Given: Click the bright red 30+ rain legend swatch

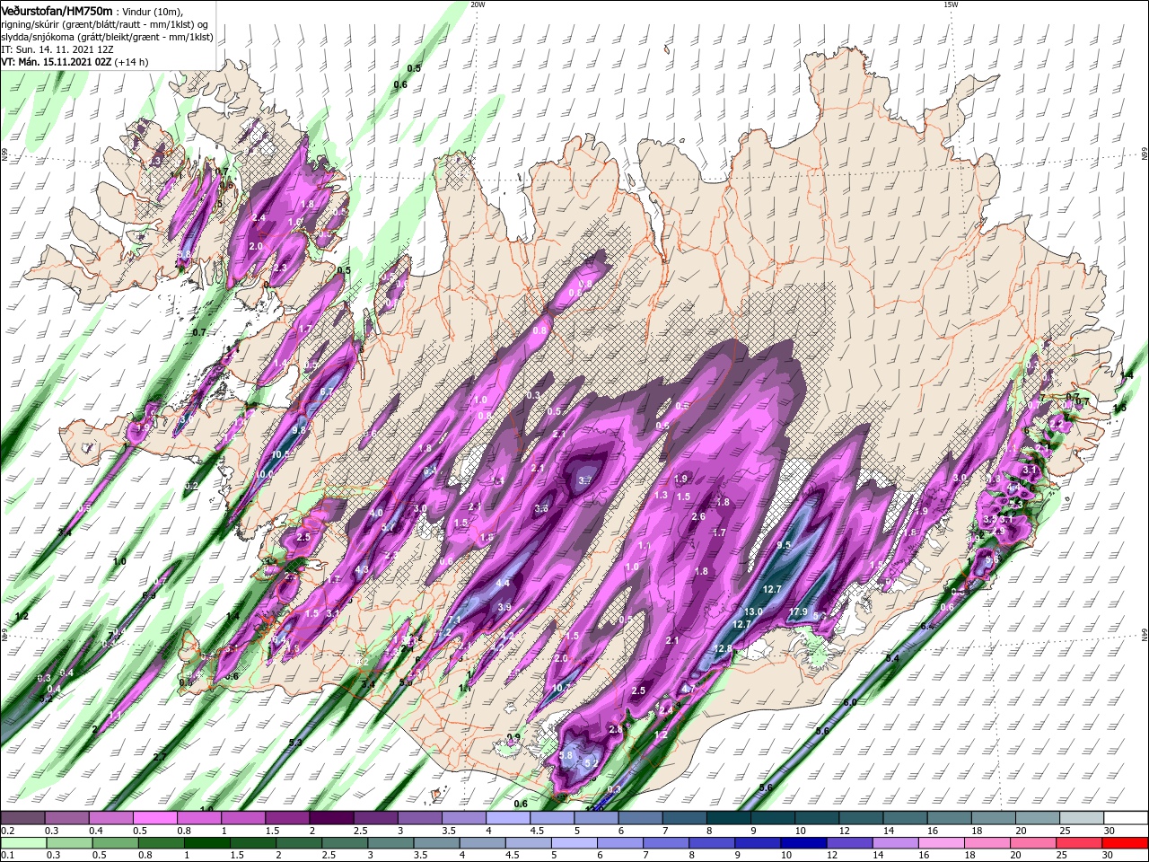Looking at the screenshot, I should point(1126,843).
